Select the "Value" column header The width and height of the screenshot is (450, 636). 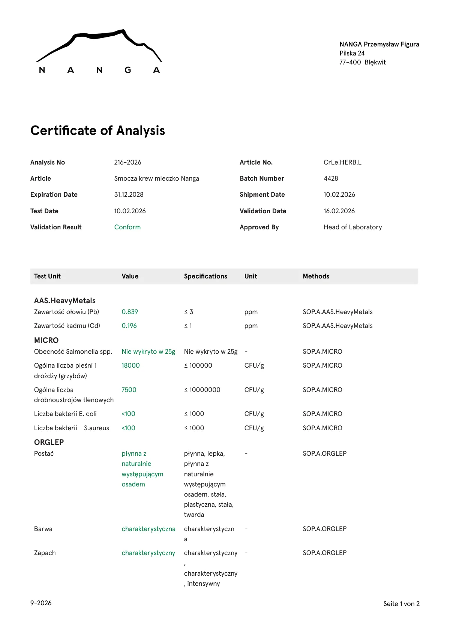click(130, 276)
